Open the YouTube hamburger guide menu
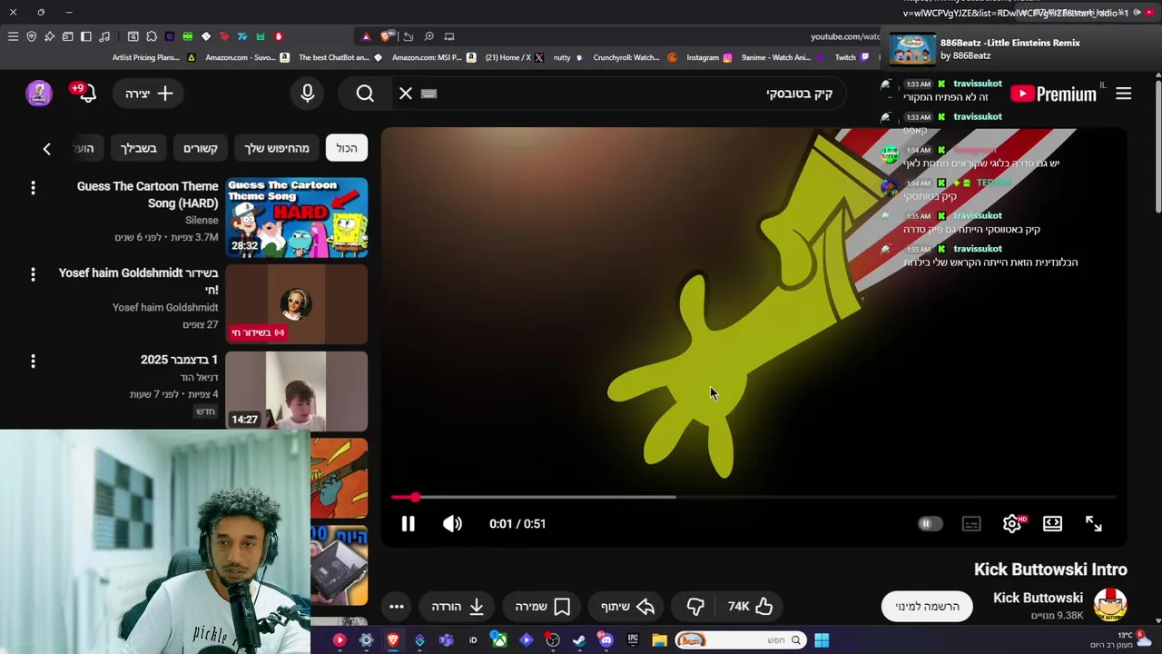The width and height of the screenshot is (1162, 654). click(1124, 94)
